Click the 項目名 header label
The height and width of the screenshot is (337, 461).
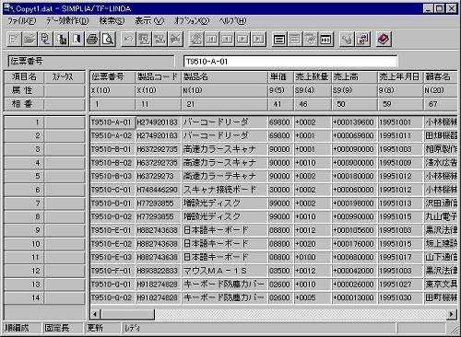click(x=24, y=76)
